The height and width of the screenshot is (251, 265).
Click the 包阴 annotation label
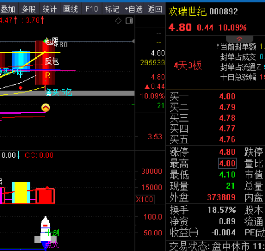52,41
